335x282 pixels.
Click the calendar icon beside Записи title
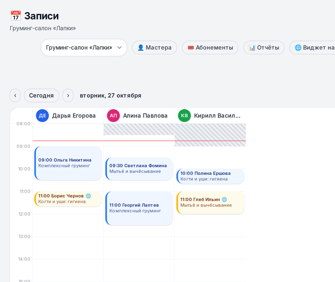(16, 16)
